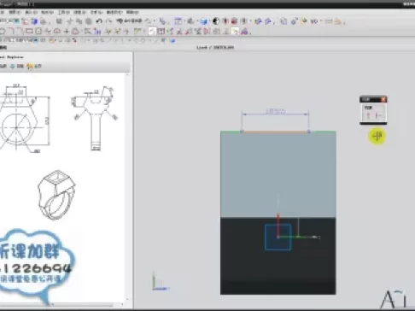Expand the command finder dropdown next to Undo
The height and width of the screenshot is (311, 415).
point(129,21)
